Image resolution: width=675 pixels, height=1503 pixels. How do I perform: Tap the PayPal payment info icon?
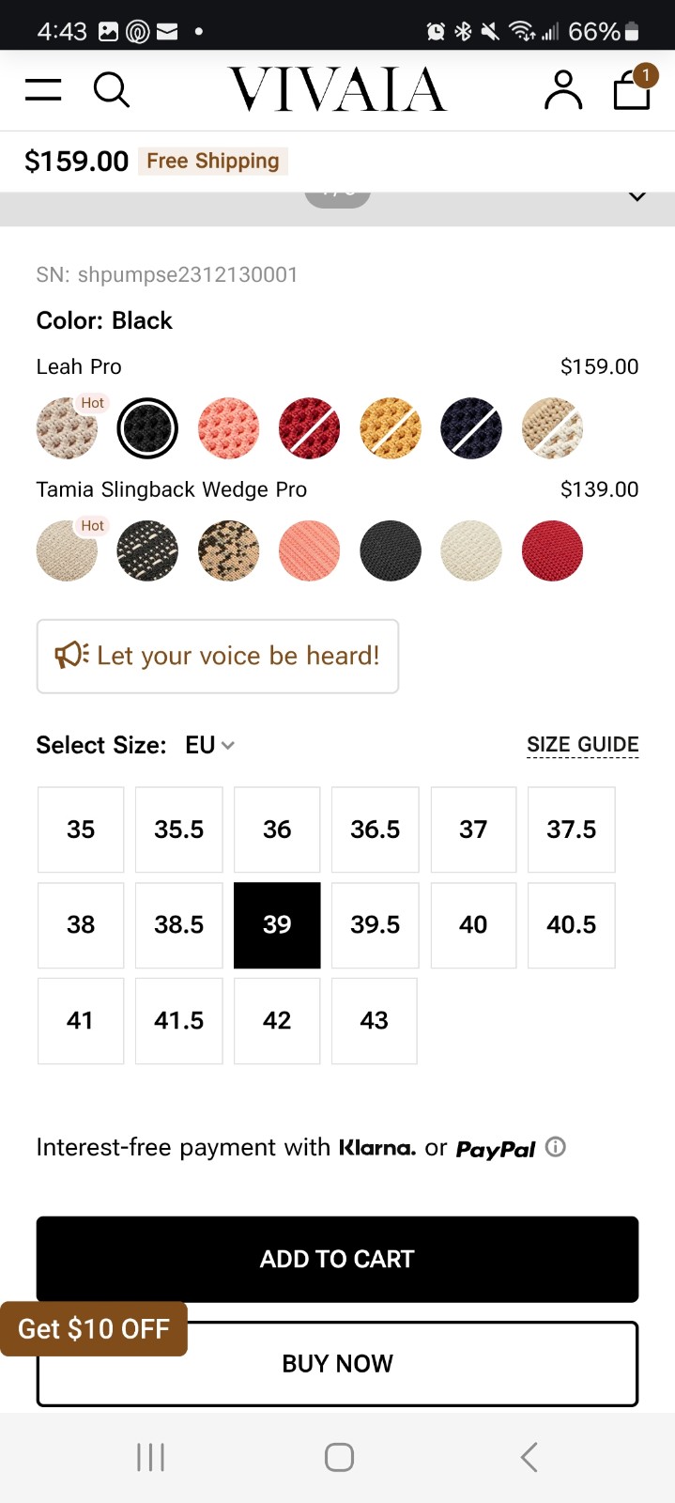point(556,1147)
